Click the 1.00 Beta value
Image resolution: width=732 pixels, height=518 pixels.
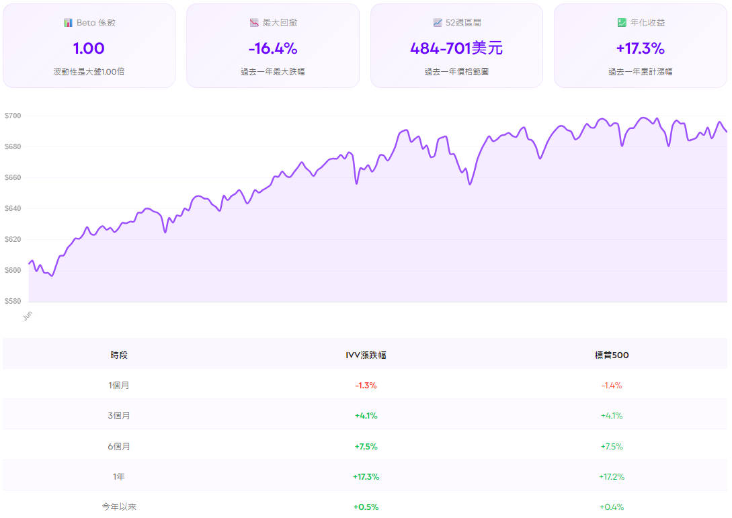[x=89, y=48]
